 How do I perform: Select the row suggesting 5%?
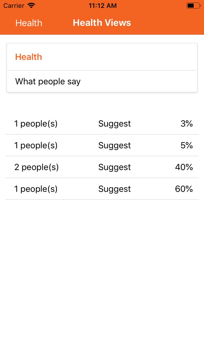pos(102,145)
